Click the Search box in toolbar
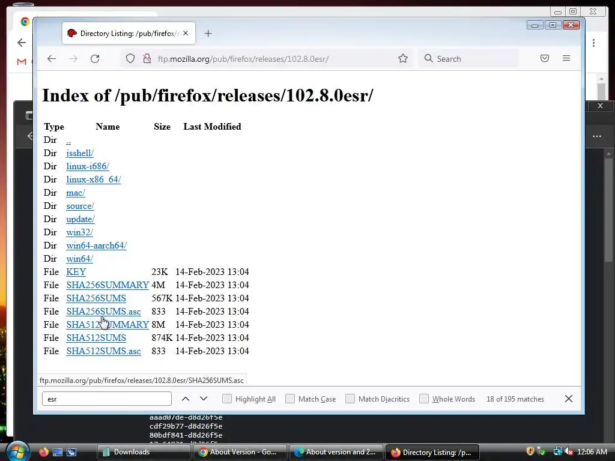Screen dimensions: 615x461 click(x=468, y=59)
